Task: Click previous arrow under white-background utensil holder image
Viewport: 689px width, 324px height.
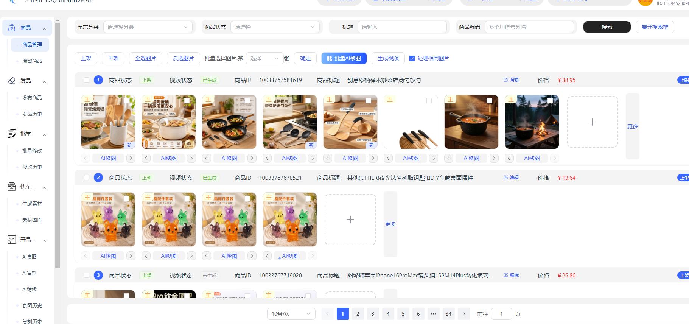Action: [388, 158]
